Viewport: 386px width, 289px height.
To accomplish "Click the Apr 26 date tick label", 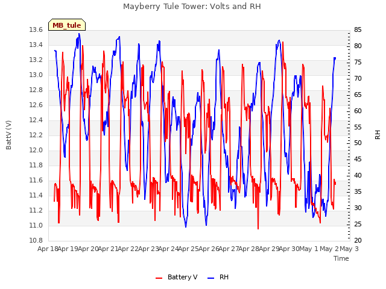I will tap(209, 249).
